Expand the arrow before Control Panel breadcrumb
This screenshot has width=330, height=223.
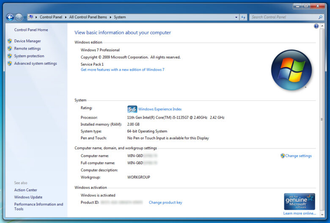point(36,17)
